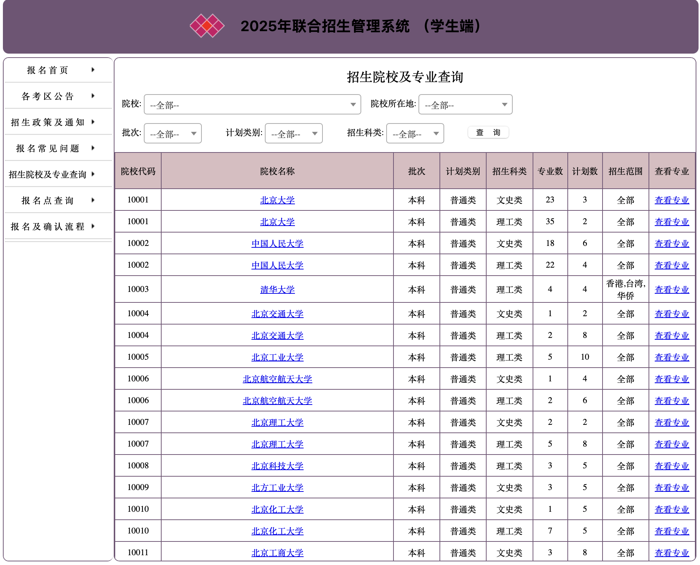700x565 pixels.
Task: Open 北京交通大学 link in 理工类 row
Action: [278, 335]
